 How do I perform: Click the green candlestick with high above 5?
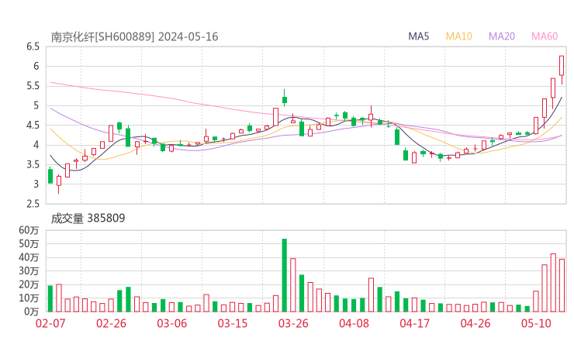click(x=285, y=98)
